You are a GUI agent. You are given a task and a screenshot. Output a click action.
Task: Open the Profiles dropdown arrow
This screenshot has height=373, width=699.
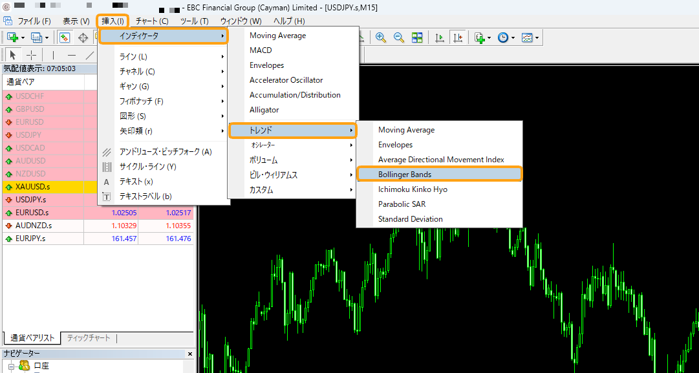47,38
